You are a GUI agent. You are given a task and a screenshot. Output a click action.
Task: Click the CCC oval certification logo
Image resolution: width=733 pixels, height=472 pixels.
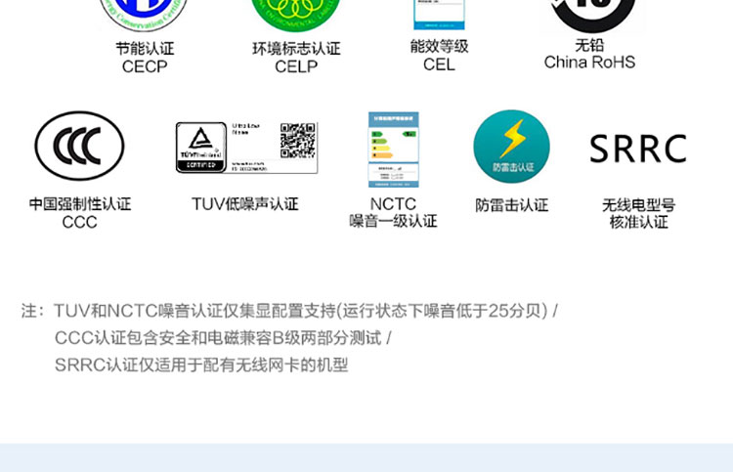[x=79, y=146]
